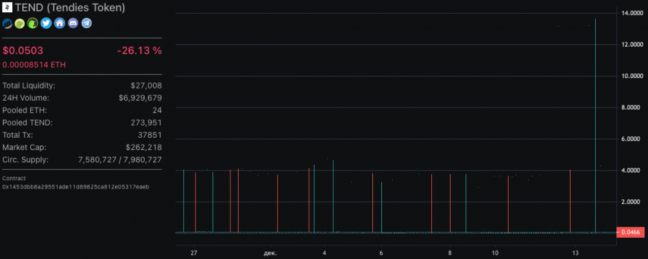Click the -26.13 % change value
The image size is (648, 259).
tap(139, 51)
